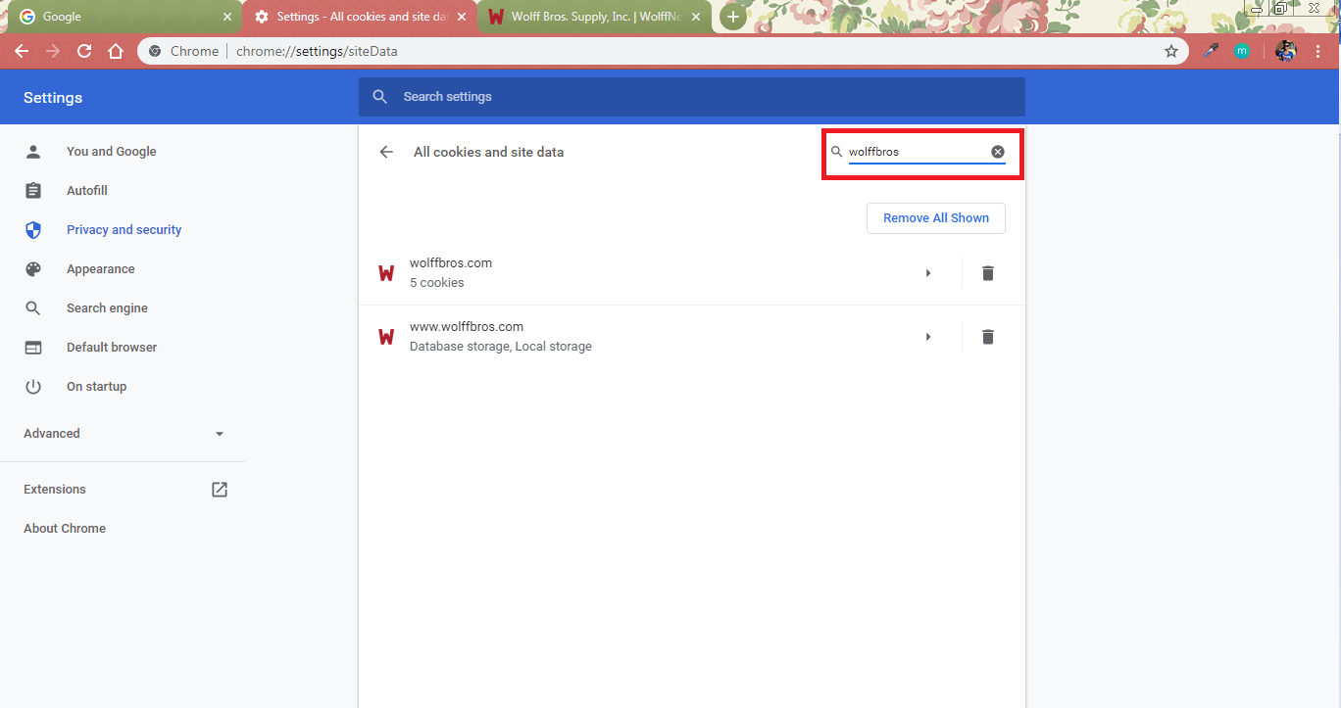
Task: Click the browser Back arrow
Action: [22, 51]
